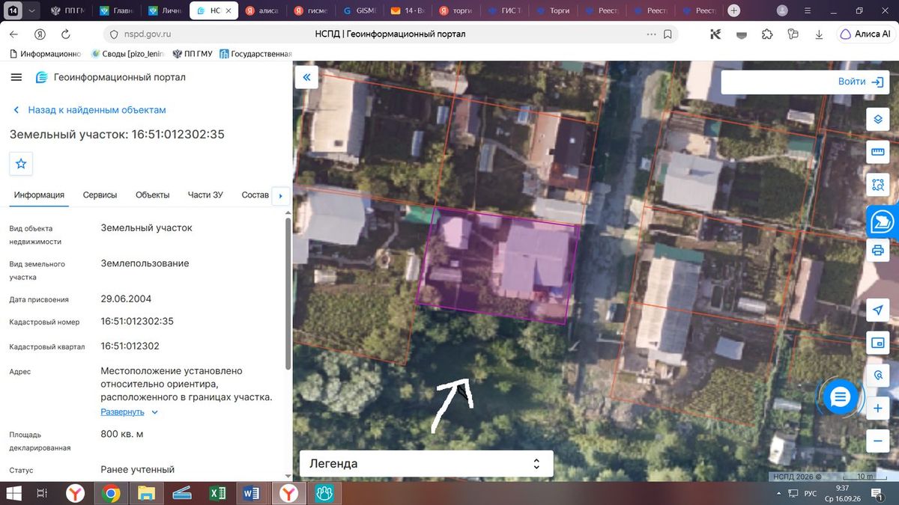
Task: Open the hamburger menu of the portal
Action: coord(17,78)
